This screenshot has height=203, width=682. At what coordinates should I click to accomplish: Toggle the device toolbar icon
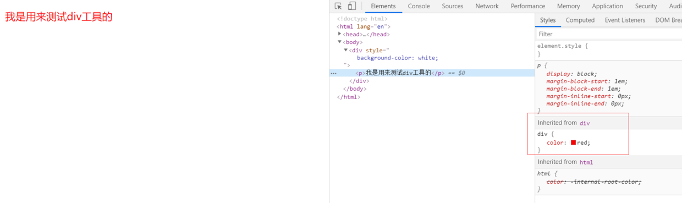(x=352, y=6)
